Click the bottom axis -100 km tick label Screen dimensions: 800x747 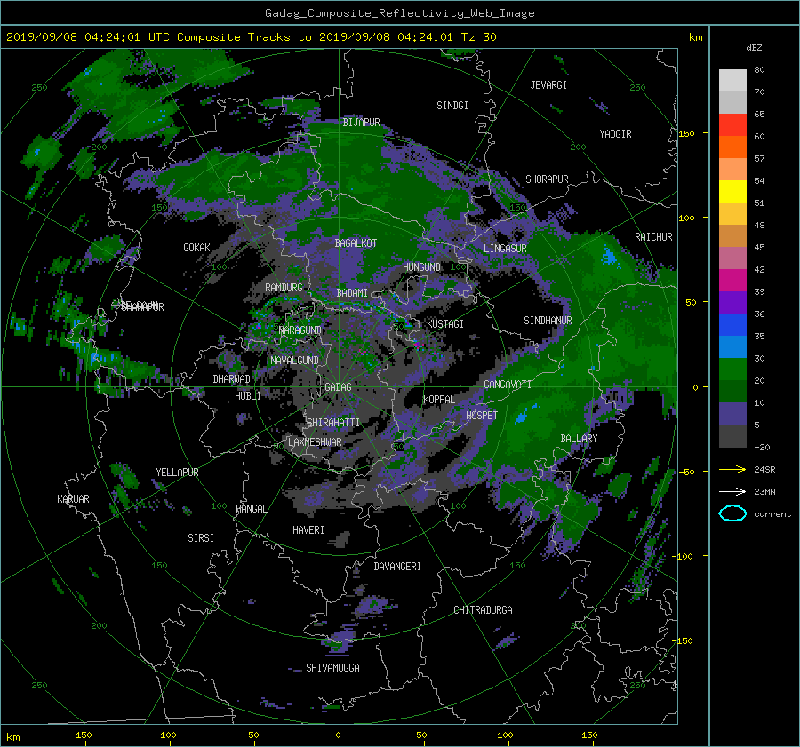pos(165,735)
